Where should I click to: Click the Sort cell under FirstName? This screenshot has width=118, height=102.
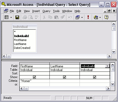coord(35,73)
